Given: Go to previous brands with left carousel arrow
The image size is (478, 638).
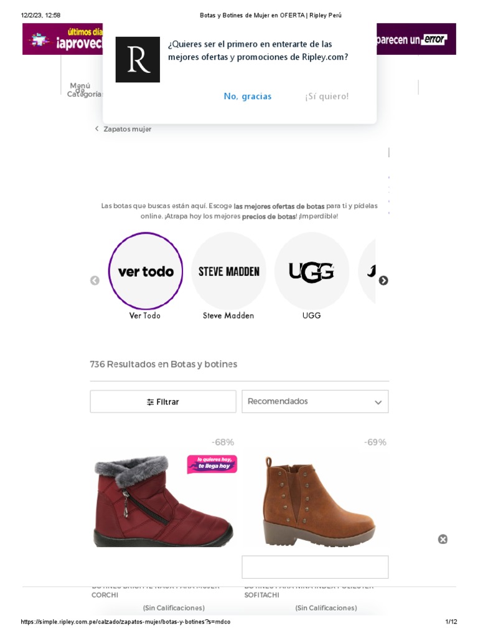Looking at the screenshot, I should point(95,280).
